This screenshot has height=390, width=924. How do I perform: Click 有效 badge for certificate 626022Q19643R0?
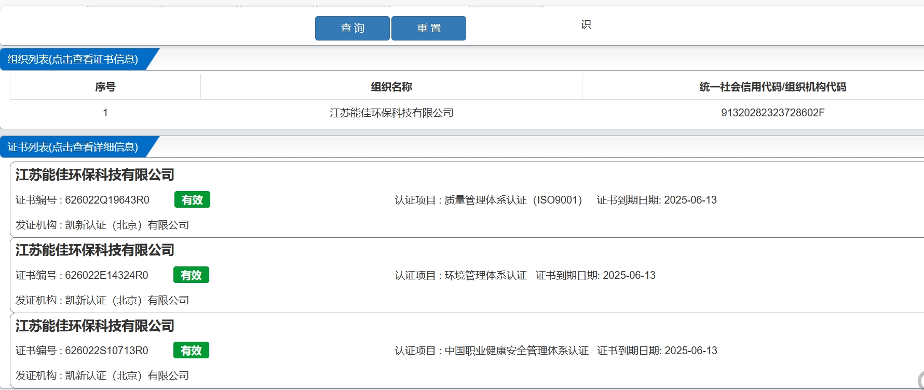point(192,200)
